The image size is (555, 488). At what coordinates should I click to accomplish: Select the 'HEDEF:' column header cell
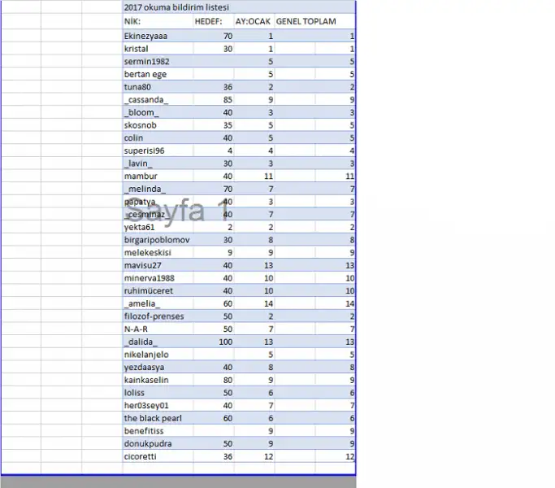point(213,20)
